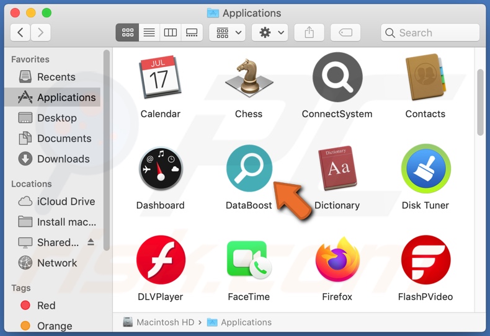Switch to column view

pyautogui.click(x=171, y=32)
